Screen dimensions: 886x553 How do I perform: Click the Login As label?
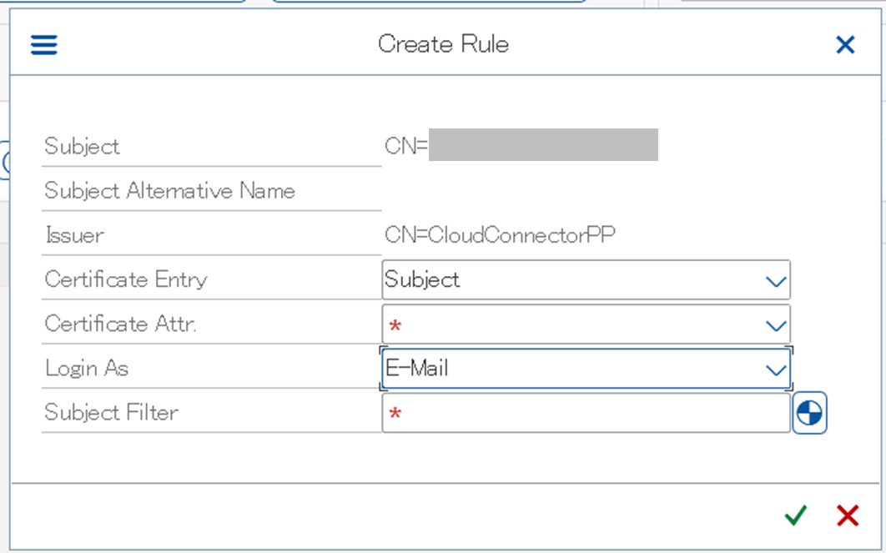tap(87, 369)
